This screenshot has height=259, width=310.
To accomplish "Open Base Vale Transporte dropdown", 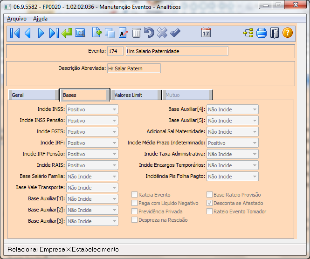I will point(92,187).
